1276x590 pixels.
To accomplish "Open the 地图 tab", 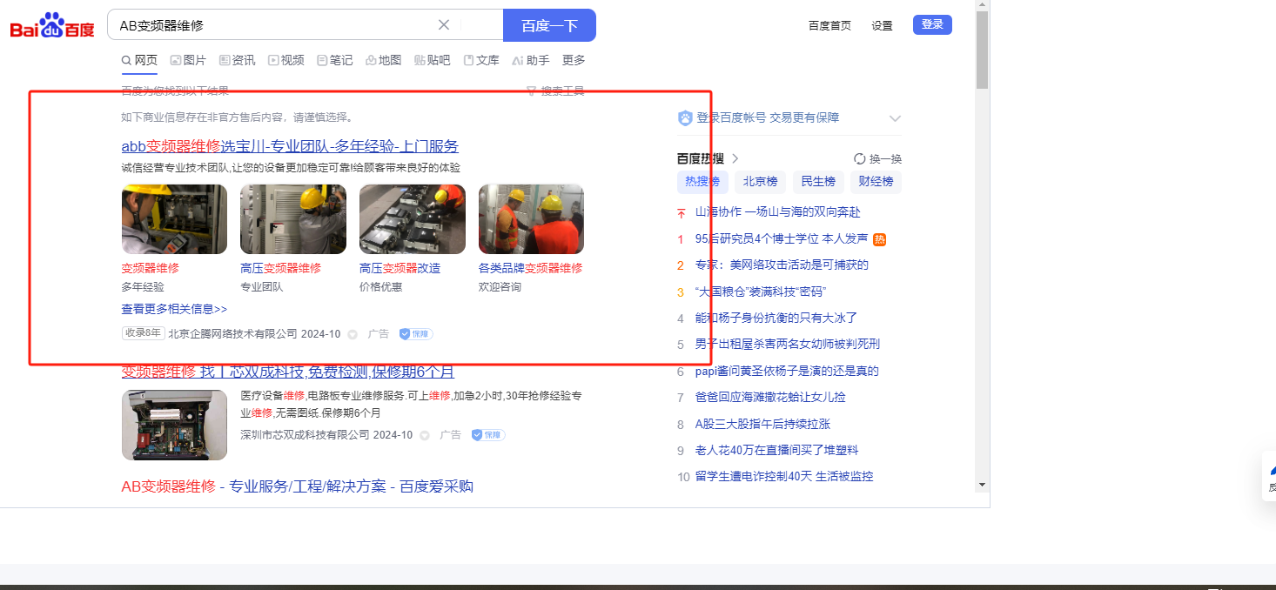I will point(384,60).
